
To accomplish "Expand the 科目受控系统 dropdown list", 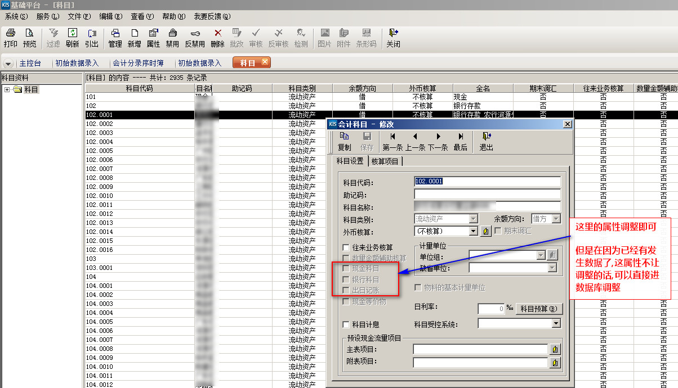I will point(556,323).
